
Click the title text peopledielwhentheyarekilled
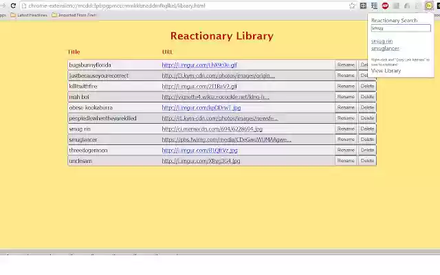(102, 118)
